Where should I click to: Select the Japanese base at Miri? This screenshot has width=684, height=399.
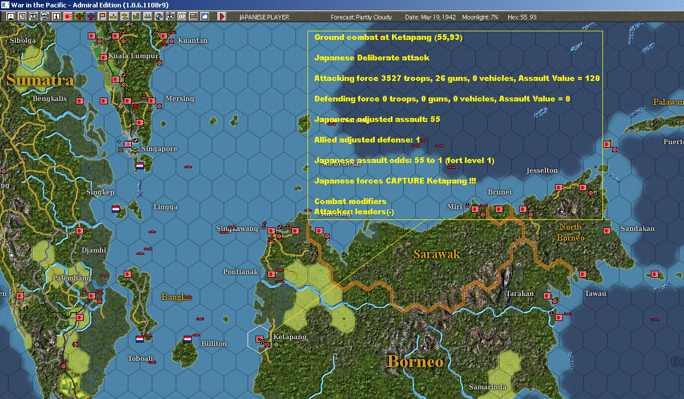pyautogui.click(x=475, y=209)
